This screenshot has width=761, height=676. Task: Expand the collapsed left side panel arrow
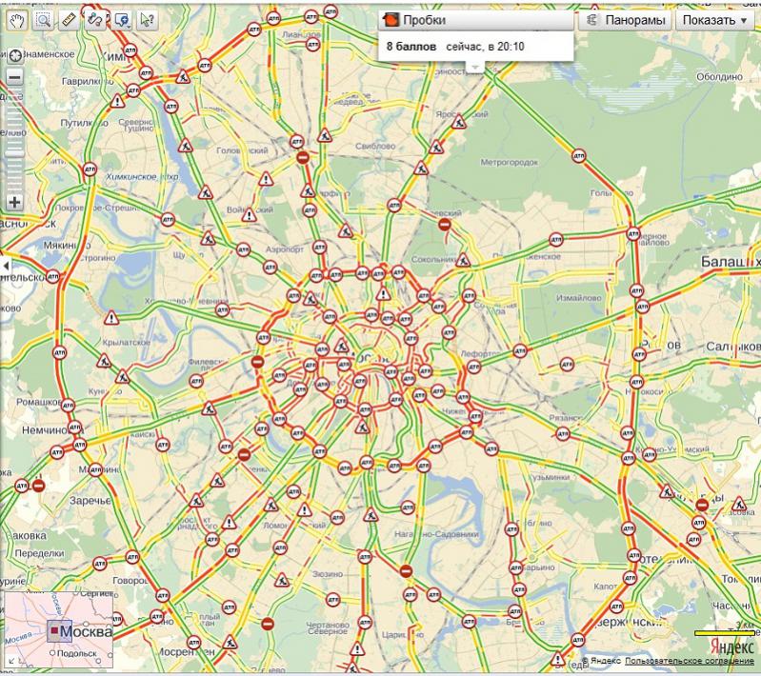5,264
